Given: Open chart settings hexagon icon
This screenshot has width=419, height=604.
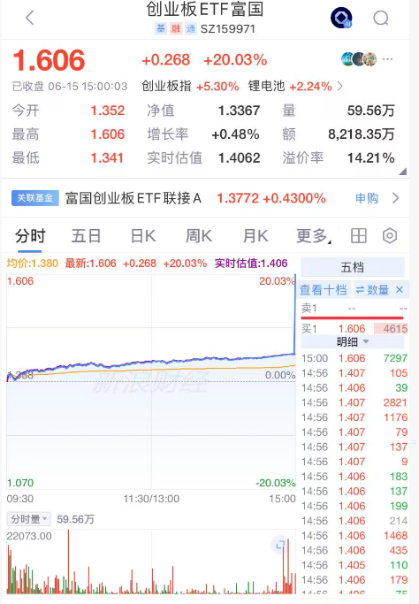Looking at the screenshot, I should click(390, 236).
